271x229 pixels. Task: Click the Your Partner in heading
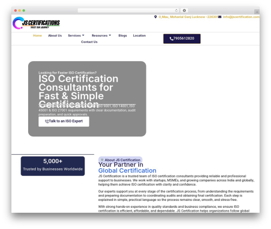pyautogui.click(x=121, y=165)
